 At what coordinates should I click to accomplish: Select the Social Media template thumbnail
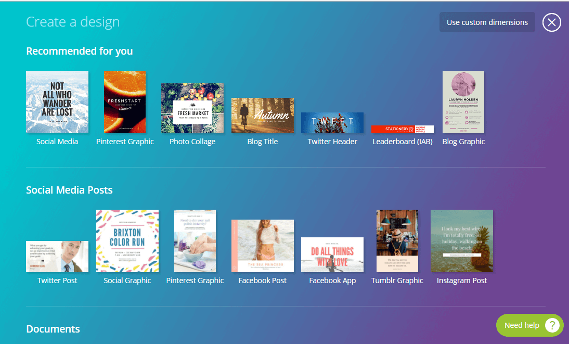57,102
